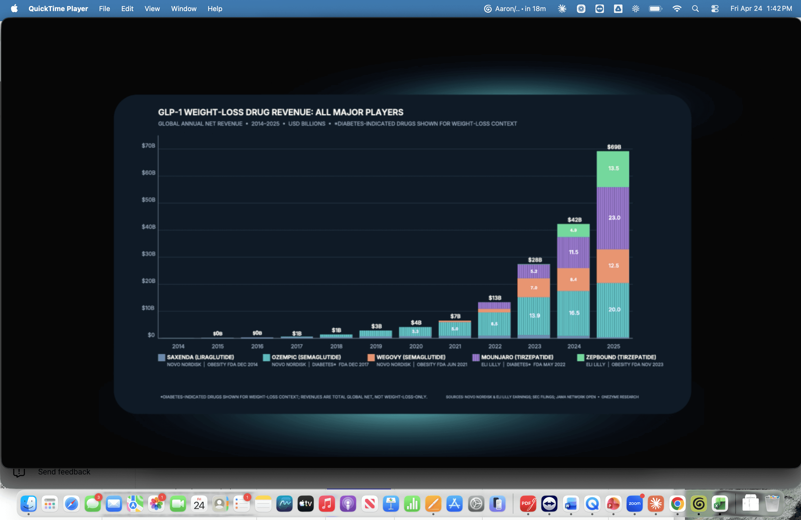Expand the Window menu
The image size is (801, 520).
(x=183, y=9)
